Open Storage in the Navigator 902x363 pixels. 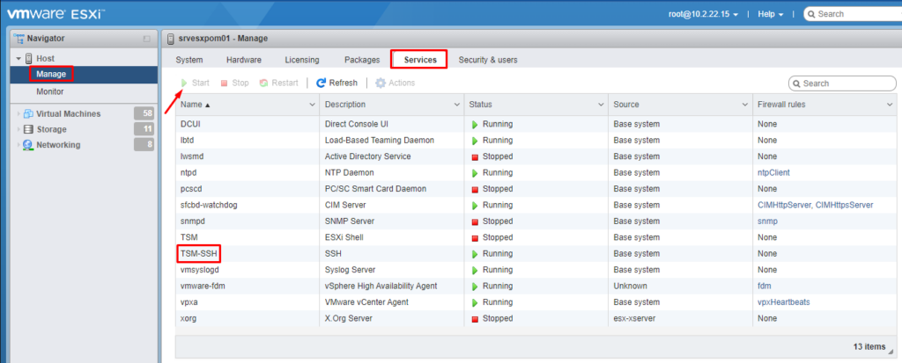(x=51, y=129)
